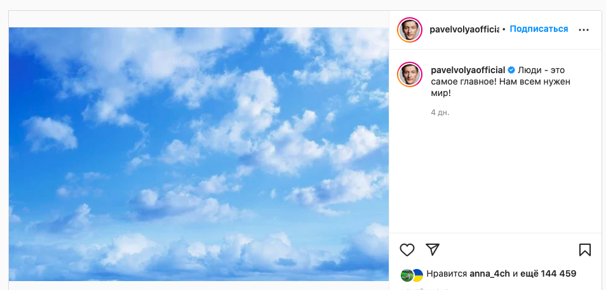Screen dimensions: 606x290
Task: Click the word 'Нравится' in likes line
Action: [447, 274]
